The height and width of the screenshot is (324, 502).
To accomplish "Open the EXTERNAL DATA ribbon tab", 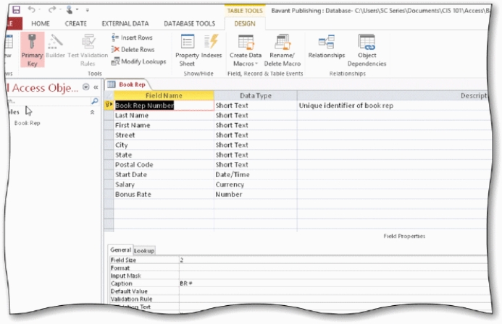I will click(x=125, y=24).
